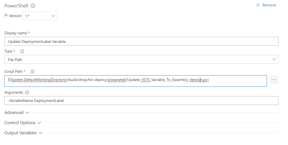
Task: Click the PowerShell heading text
Action: pos(16,6)
